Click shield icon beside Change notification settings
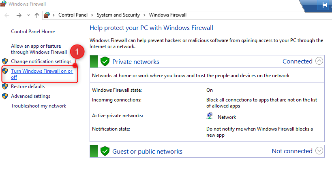The width and height of the screenshot is (332, 171). 5,61
